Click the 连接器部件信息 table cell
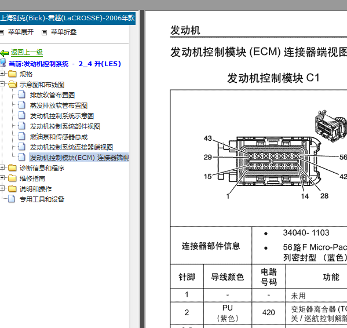The height and width of the screenshot is (328, 347). pos(211,246)
